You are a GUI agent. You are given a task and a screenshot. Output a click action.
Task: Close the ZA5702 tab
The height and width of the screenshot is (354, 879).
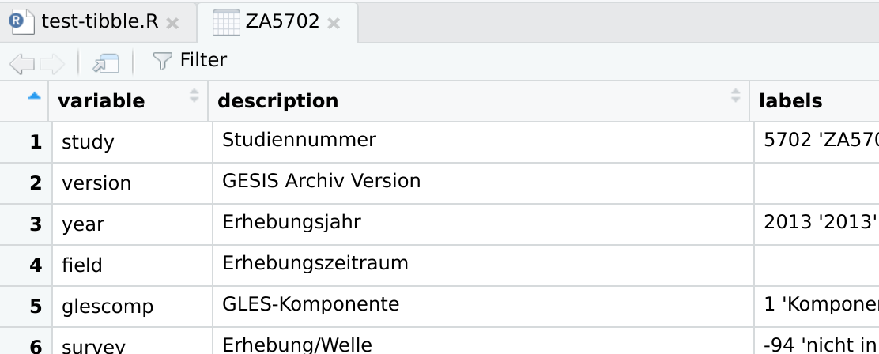[x=334, y=24]
